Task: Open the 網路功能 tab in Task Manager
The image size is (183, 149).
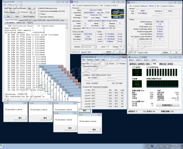Action: pyautogui.click(x=163, y=64)
